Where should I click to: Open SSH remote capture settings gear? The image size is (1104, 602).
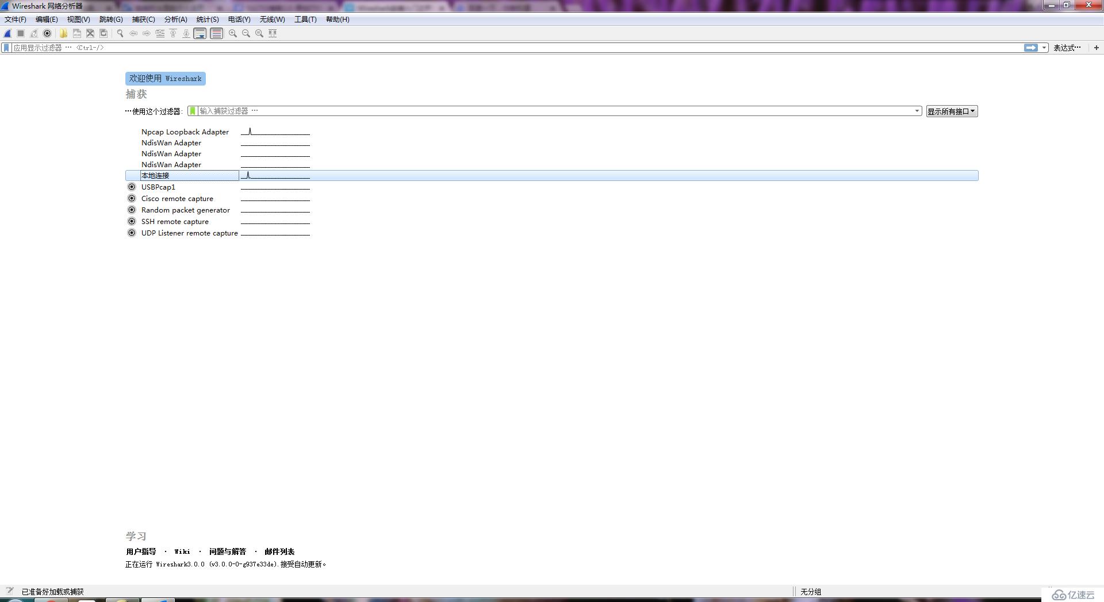(x=132, y=221)
